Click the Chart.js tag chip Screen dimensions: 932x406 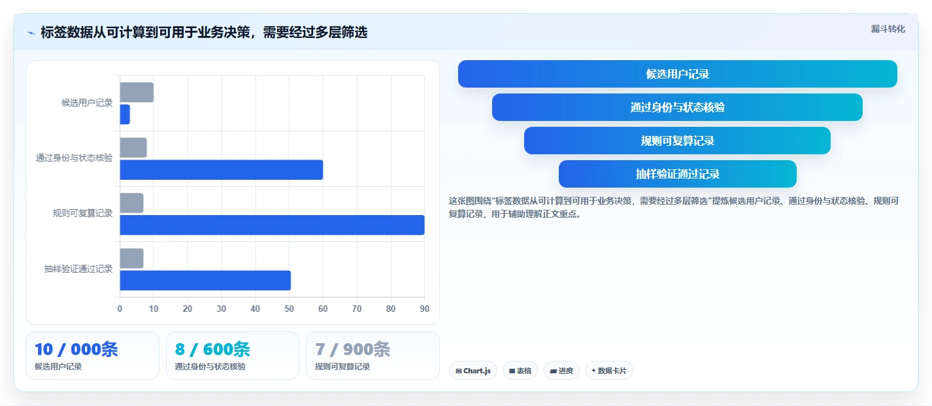pyautogui.click(x=473, y=371)
